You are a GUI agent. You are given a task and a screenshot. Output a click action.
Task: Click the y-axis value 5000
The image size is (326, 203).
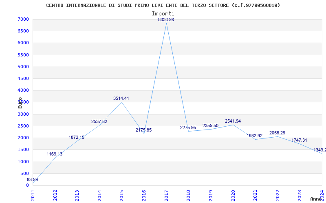pos(23,67)
